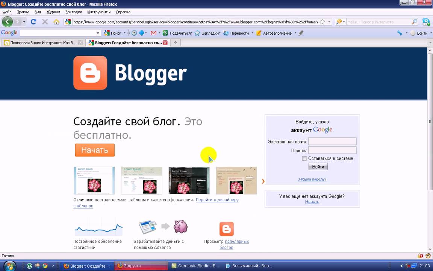Open the back/forward history dropdown arrow
Screen dimensions: 433x271
click(x=24, y=21)
